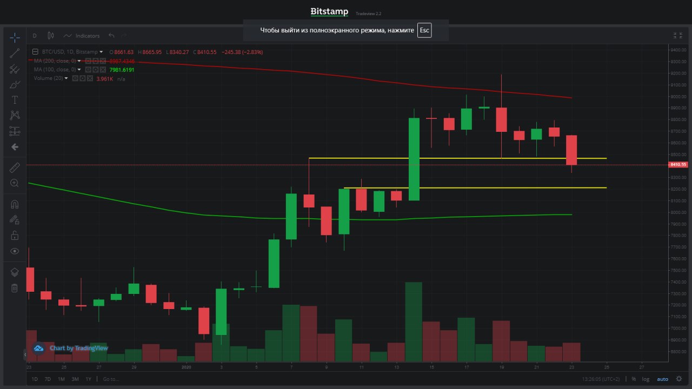Screen dimensions: 692x389
Task: Set range to 1Y
Action: click(88, 379)
